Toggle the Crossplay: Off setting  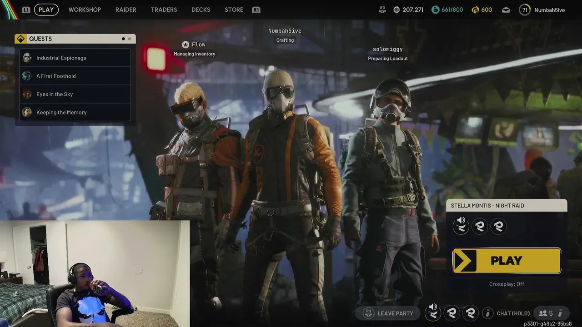coord(507,284)
